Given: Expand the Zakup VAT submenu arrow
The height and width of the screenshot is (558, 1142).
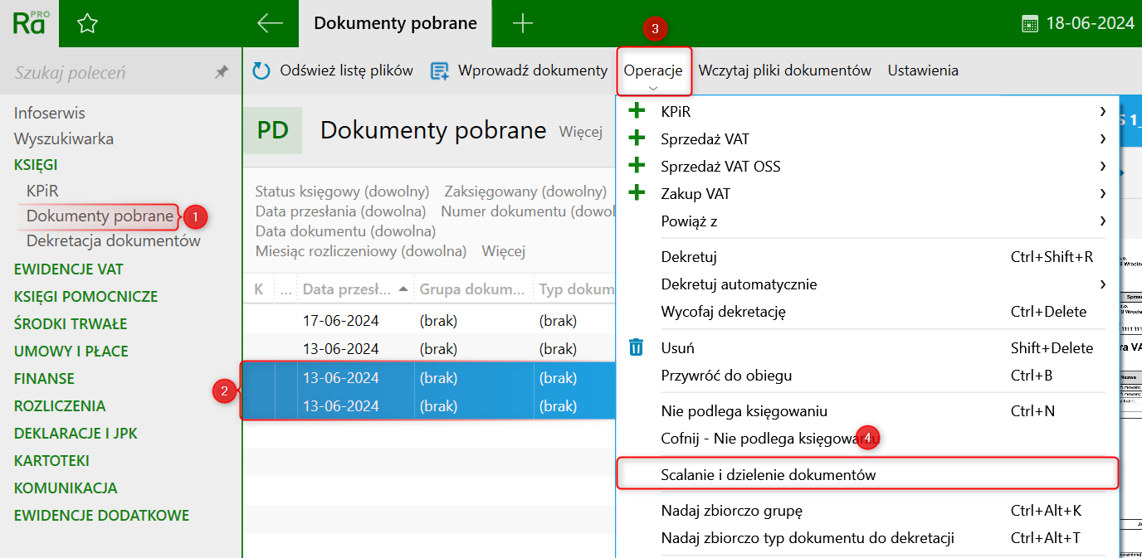Looking at the screenshot, I should (1103, 193).
